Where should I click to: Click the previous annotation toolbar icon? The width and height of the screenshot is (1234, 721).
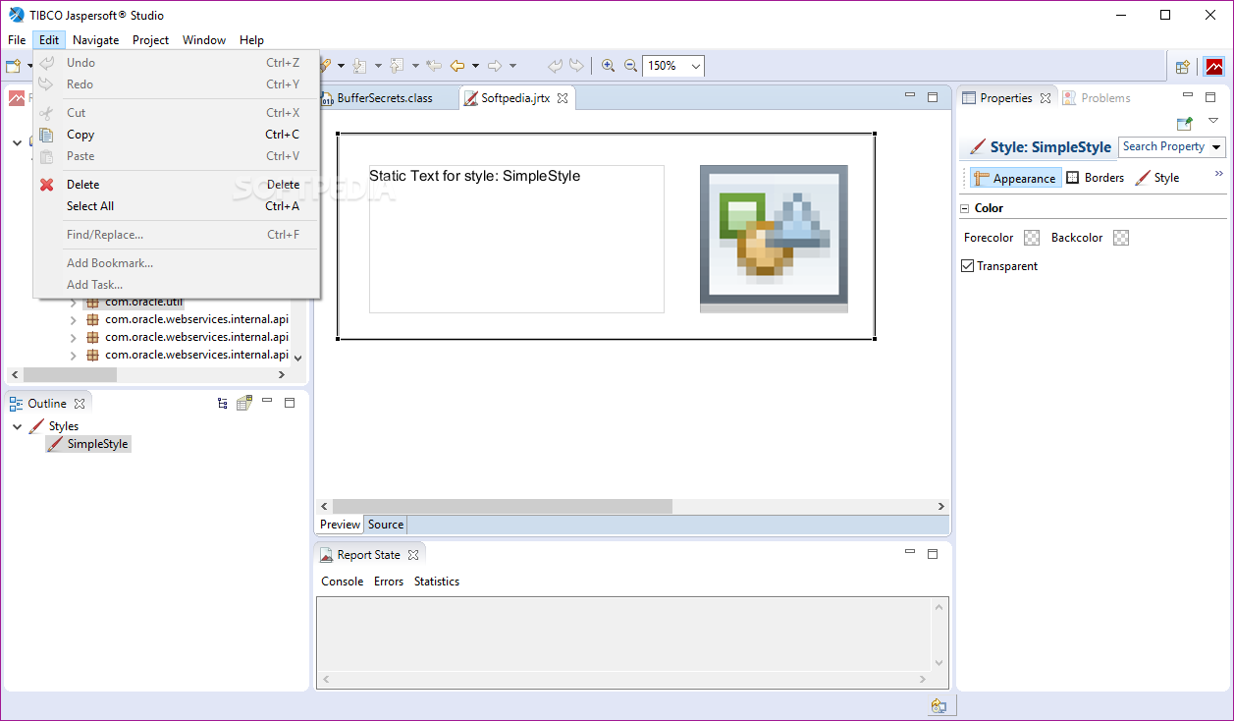tap(397, 66)
